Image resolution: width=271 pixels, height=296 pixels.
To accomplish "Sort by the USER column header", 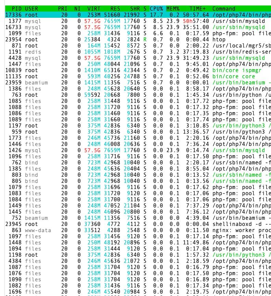I will [32, 9].
